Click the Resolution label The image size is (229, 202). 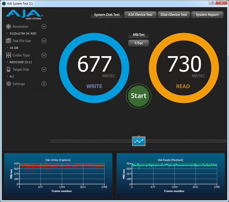[x=20, y=27]
